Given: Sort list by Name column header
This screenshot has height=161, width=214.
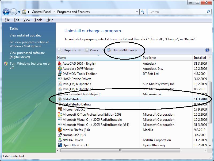Looking at the screenshot, I should coord(98,58).
